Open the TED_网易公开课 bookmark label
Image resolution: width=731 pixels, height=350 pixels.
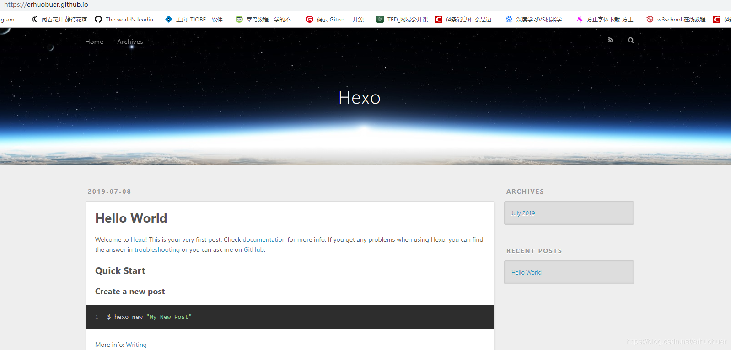pyautogui.click(x=408, y=19)
